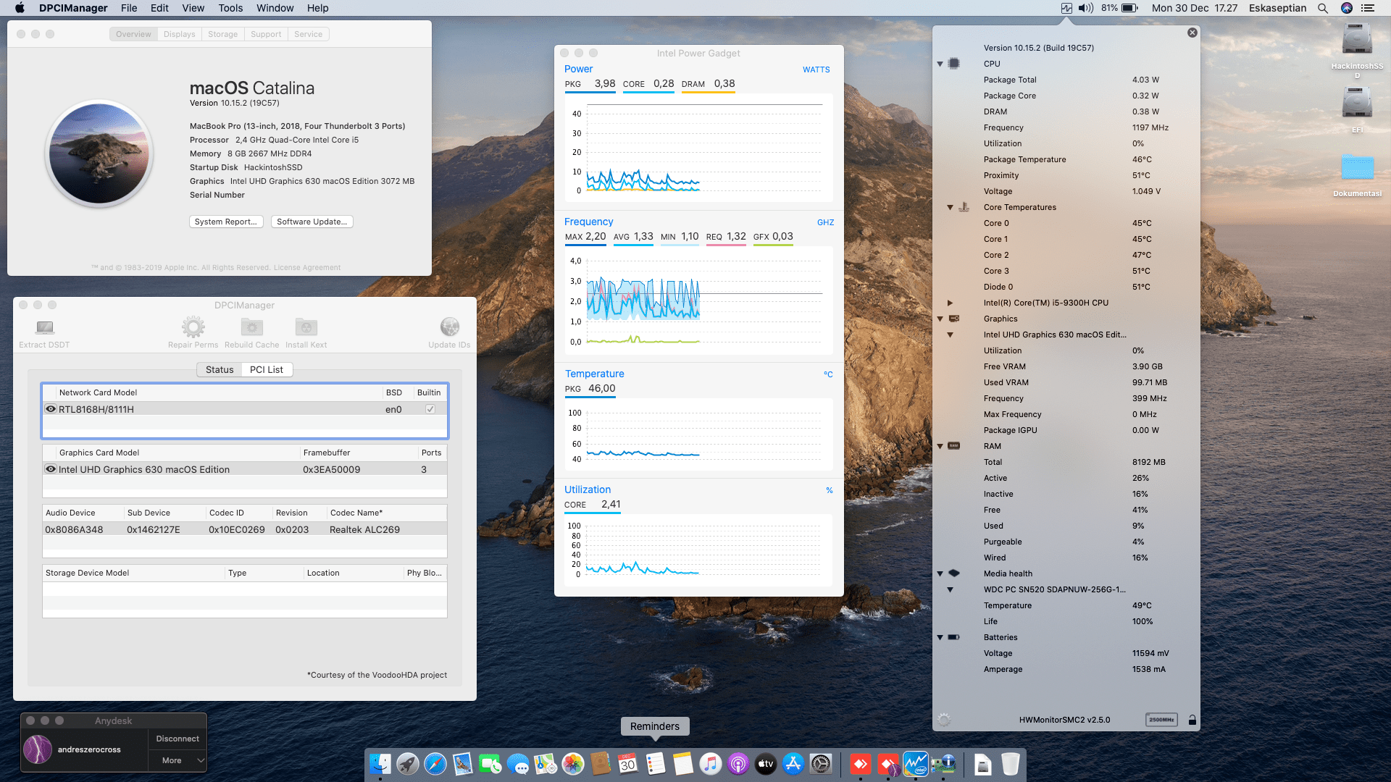Viewport: 1391px width, 782px height.
Task: Collapse the RAM section
Action: (x=940, y=446)
